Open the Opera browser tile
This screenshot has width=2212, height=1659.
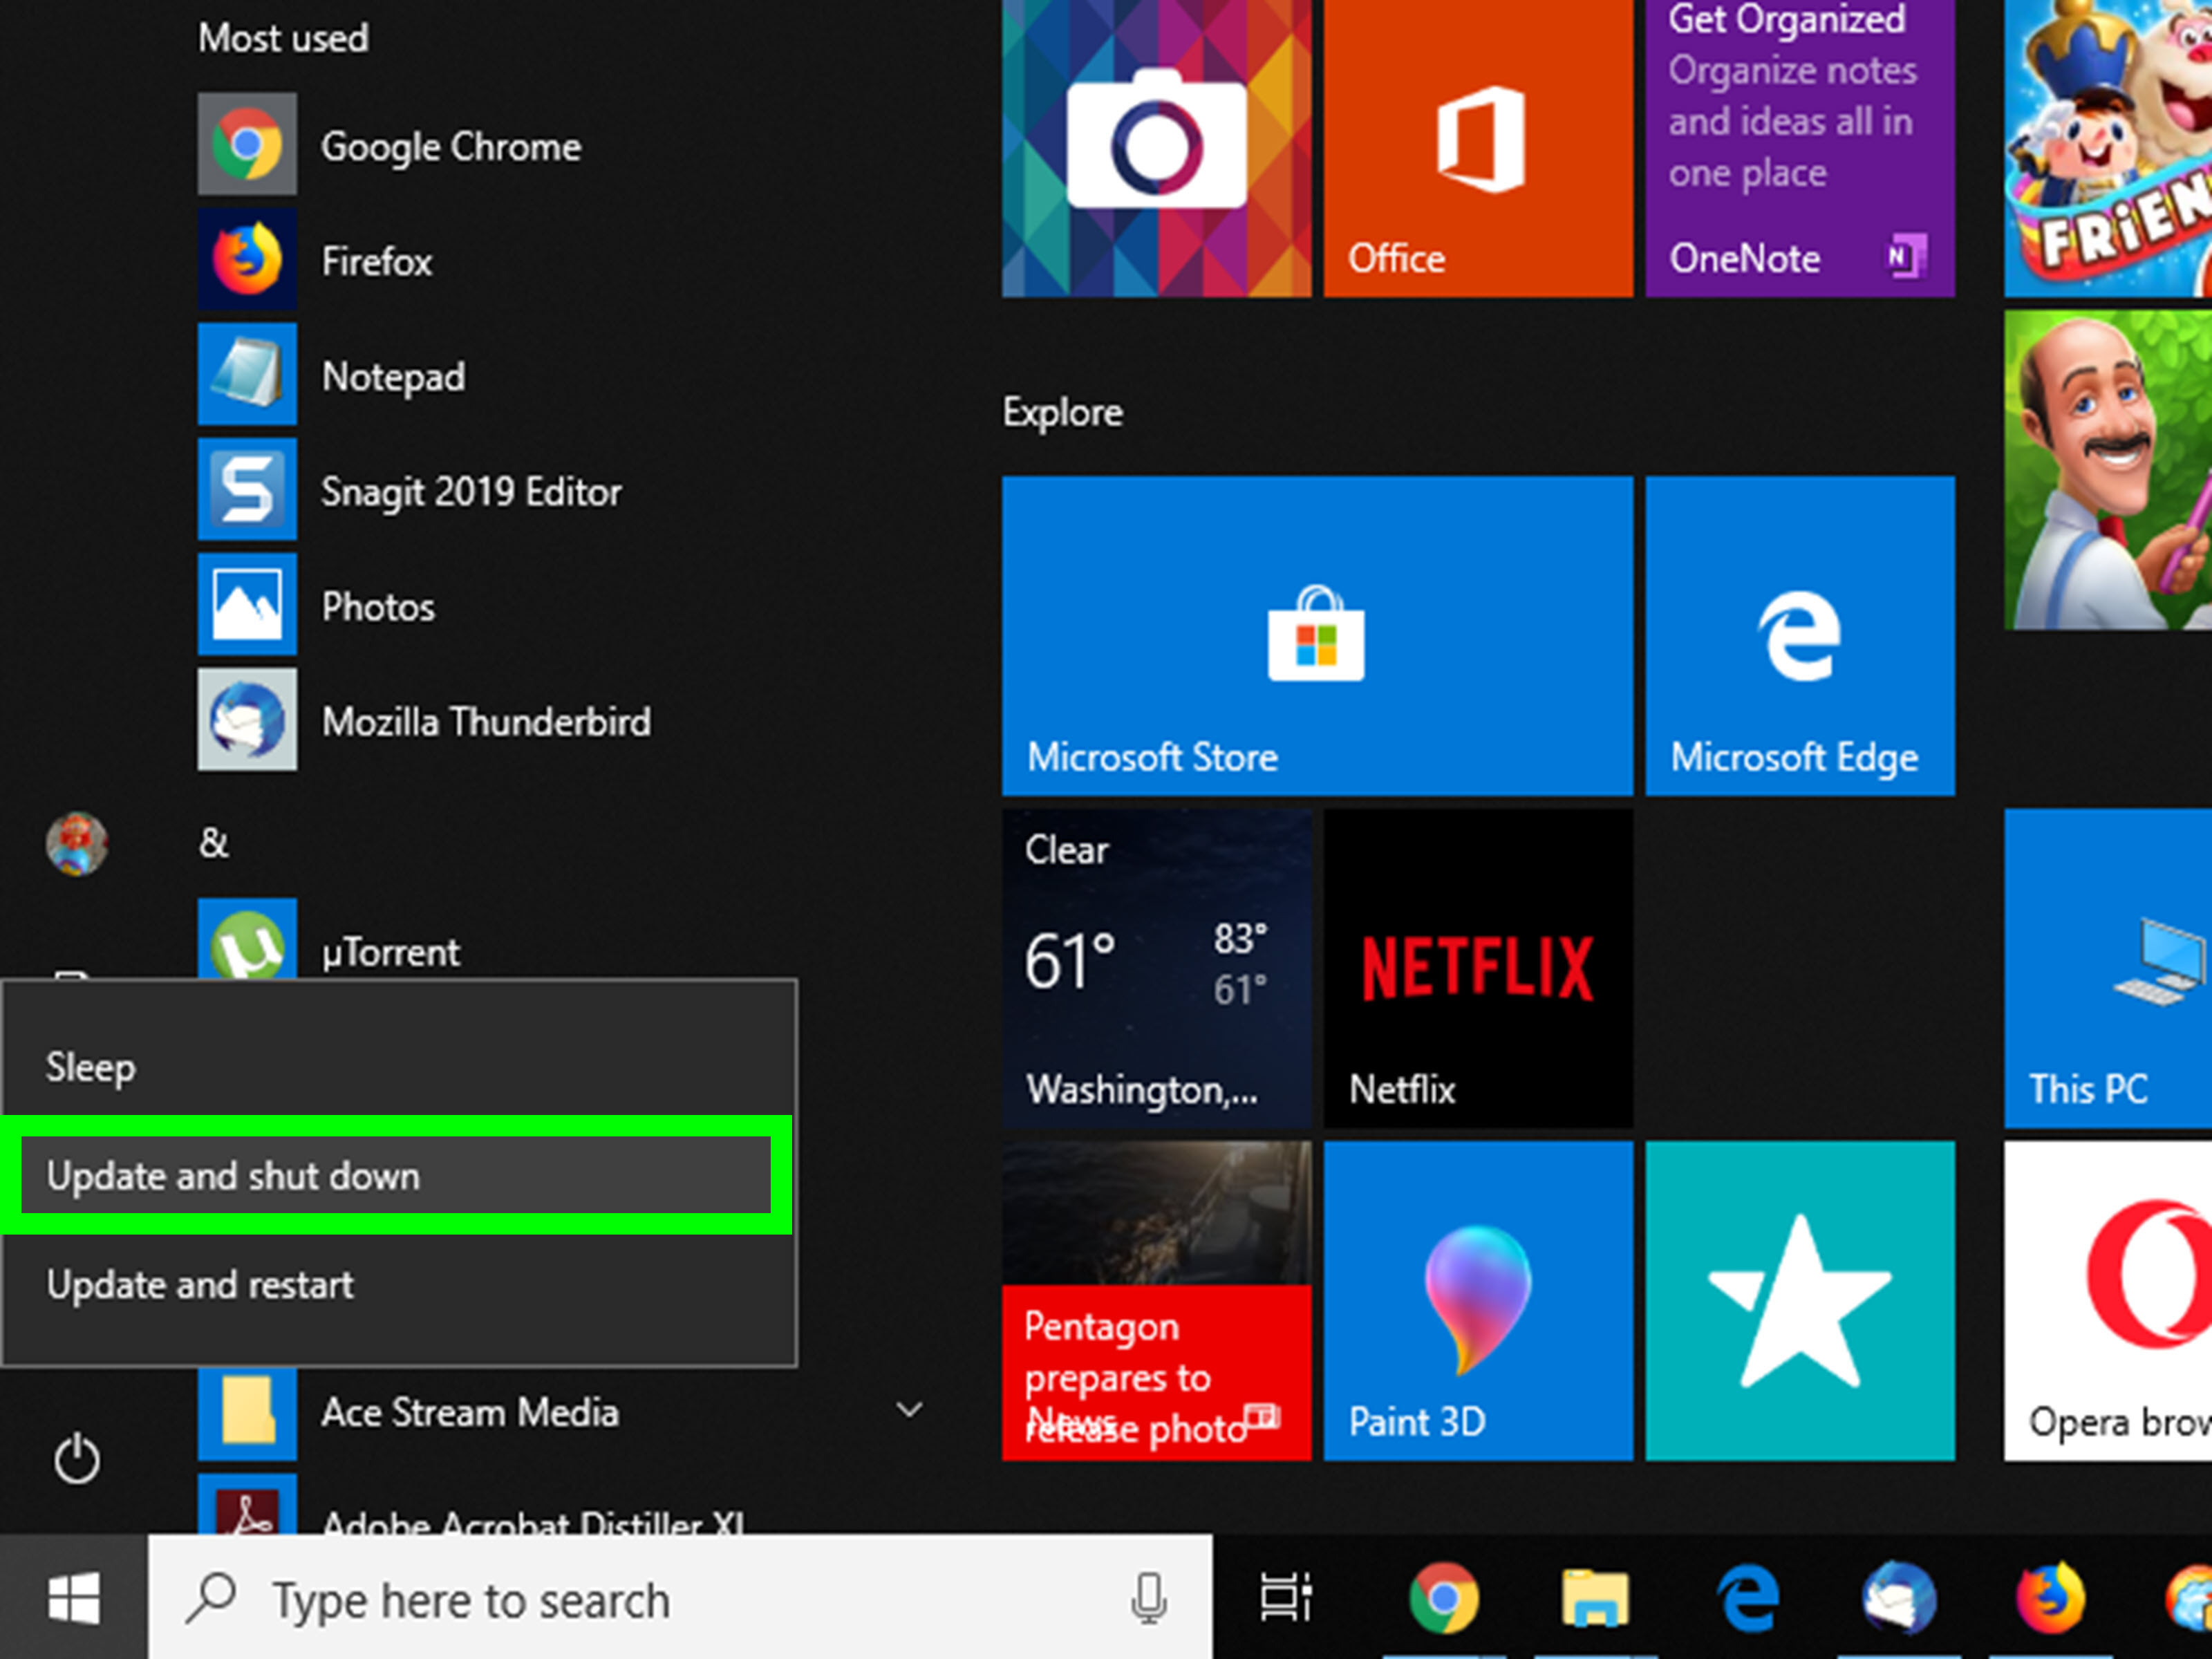point(2108,1300)
